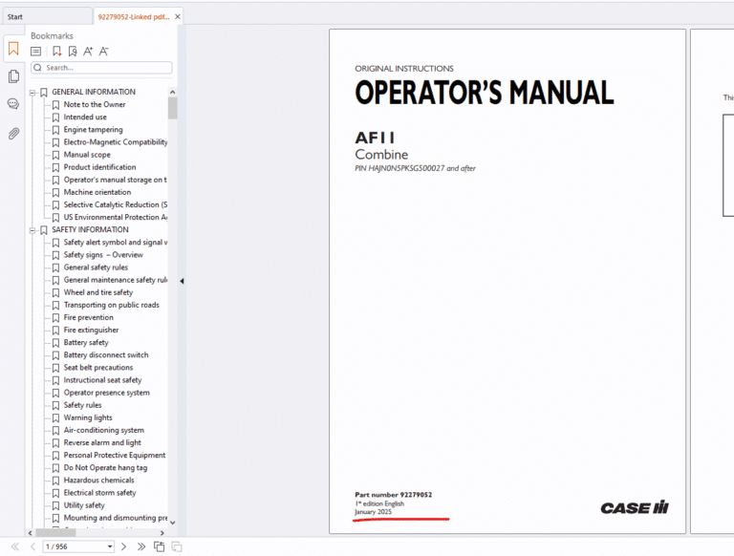The width and height of the screenshot is (734, 556).
Task: Click the bookmarks horizontal scroll right arrow
Action: point(162,533)
